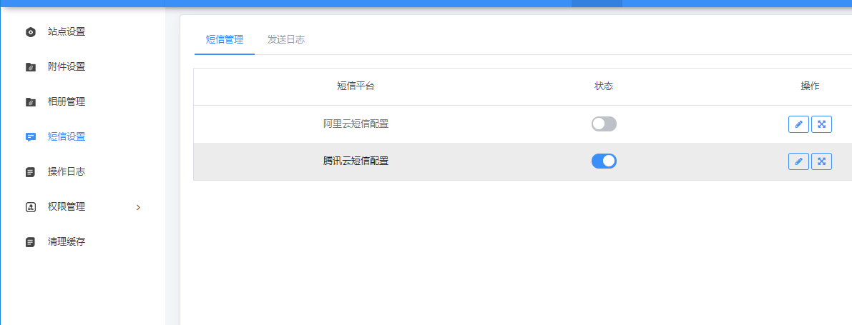Click the 相册管理 folder icon
This screenshot has height=325, width=852.
coord(31,102)
